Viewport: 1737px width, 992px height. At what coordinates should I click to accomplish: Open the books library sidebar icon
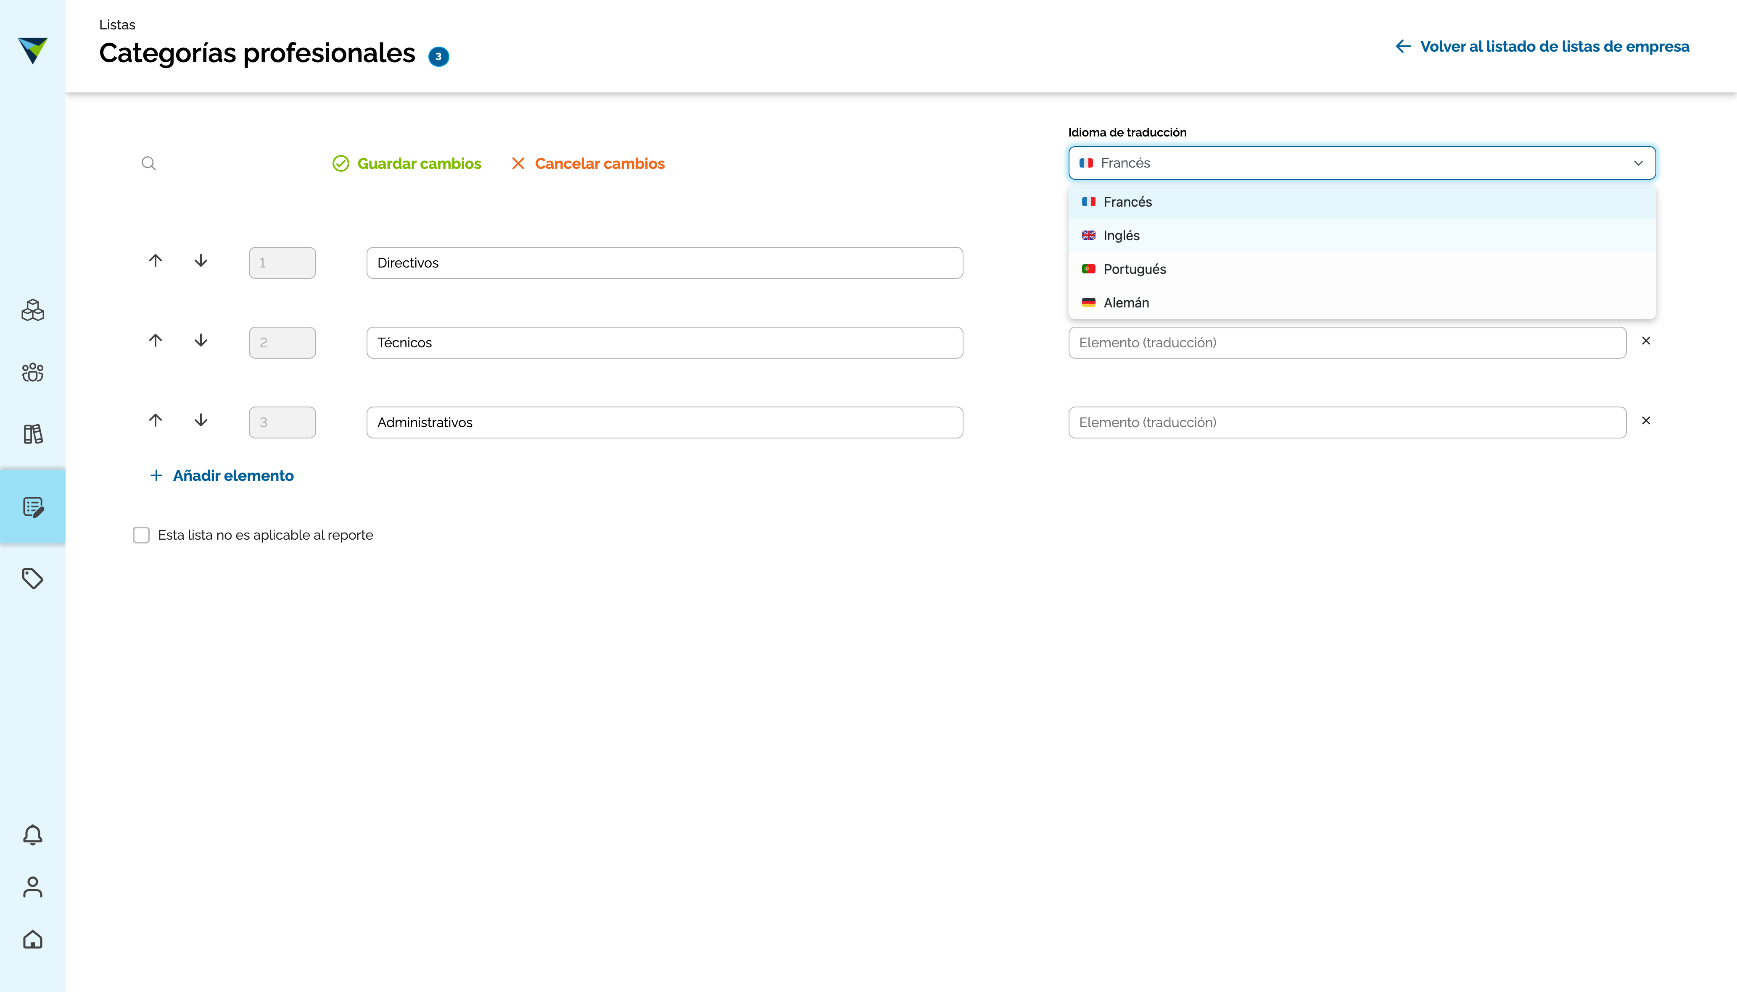(x=33, y=434)
